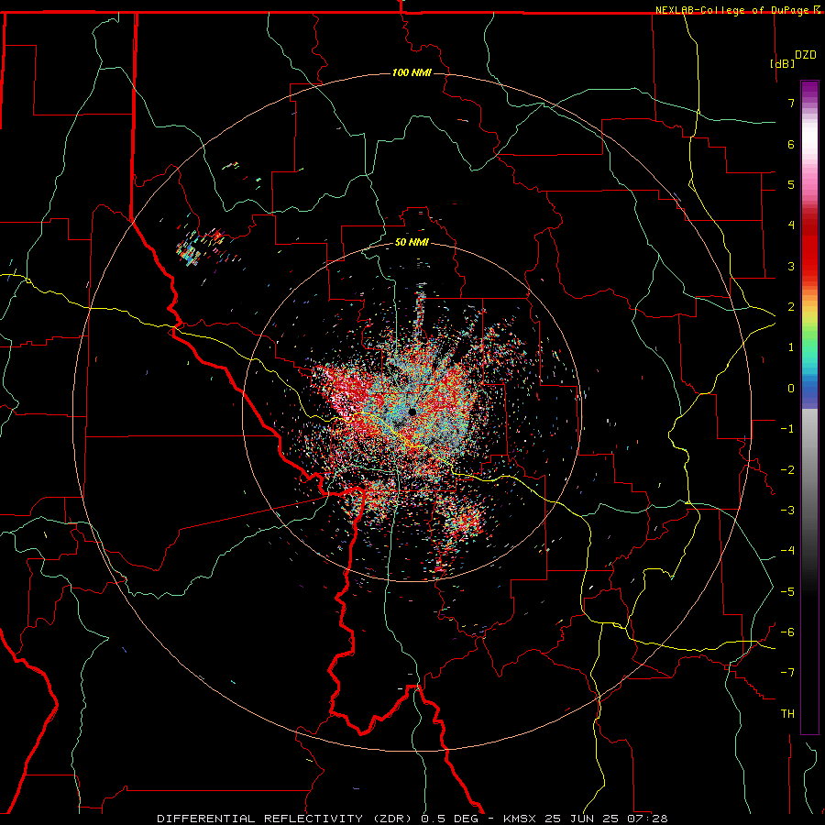
Task: Click the -1 value on color scale
Action: point(787,429)
